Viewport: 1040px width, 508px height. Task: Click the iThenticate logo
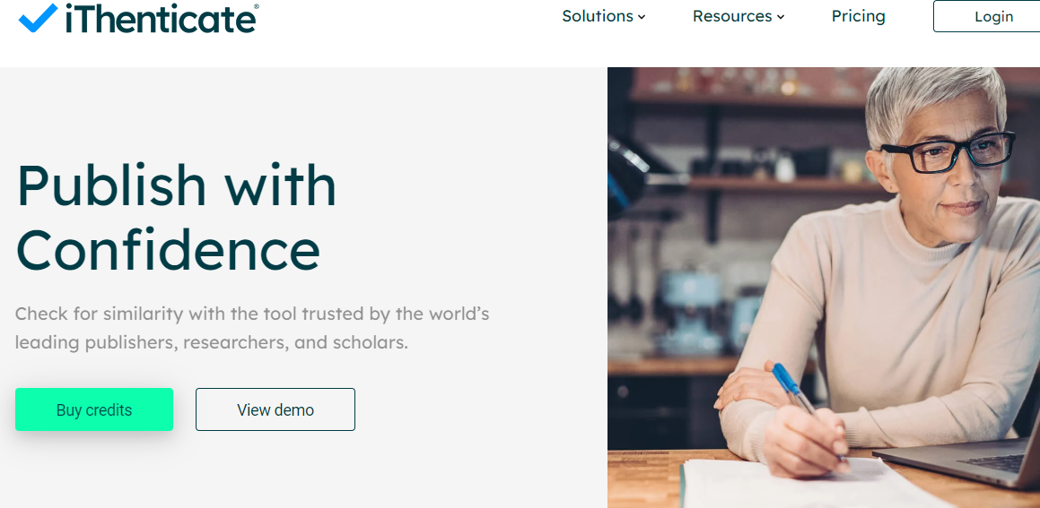click(138, 18)
